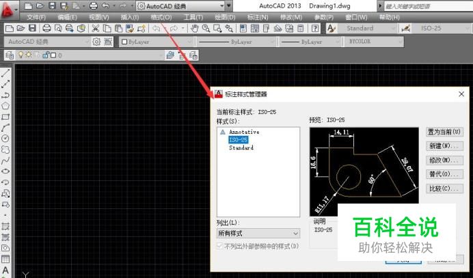Click the Copy icon beside scissors
473x278 pixels.
107,29
